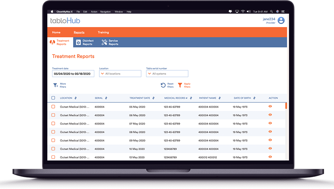This screenshot has width=334, height=189.
Task: Open the Edit menu
Action: click(85, 12)
